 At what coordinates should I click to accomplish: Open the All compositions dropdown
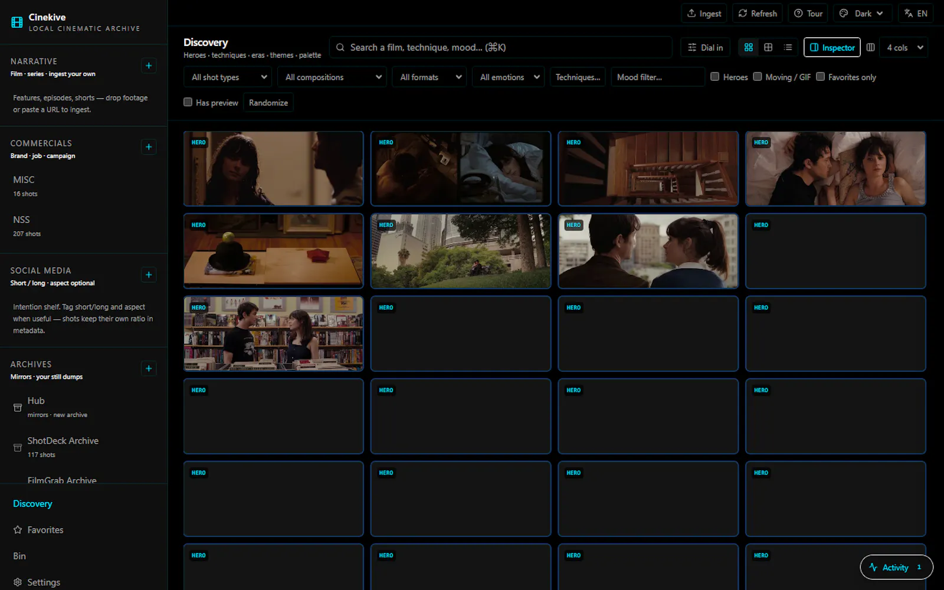pos(332,77)
